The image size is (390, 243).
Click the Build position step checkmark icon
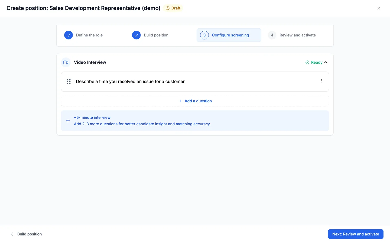136,35
